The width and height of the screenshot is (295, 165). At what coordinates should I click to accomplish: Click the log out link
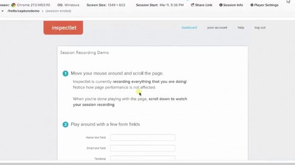260,27
